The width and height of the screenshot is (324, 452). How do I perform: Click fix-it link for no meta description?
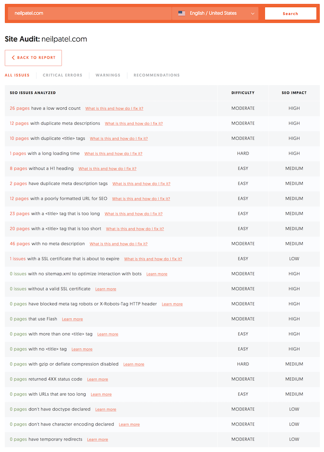click(118, 244)
